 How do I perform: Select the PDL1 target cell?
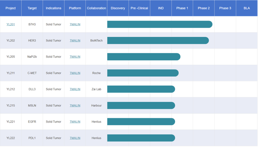tap(32, 138)
